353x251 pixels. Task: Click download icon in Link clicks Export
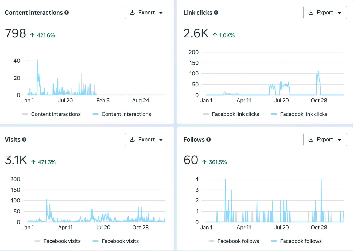pyautogui.click(x=311, y=13)
